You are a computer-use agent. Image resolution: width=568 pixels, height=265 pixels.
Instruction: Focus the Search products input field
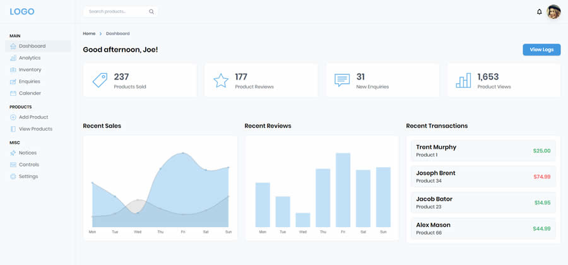pyautogui.click(x=115, y=12)
